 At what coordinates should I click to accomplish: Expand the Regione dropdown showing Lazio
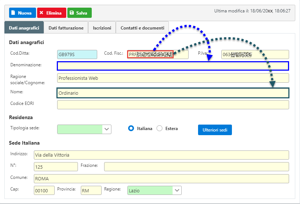point(154,190)
